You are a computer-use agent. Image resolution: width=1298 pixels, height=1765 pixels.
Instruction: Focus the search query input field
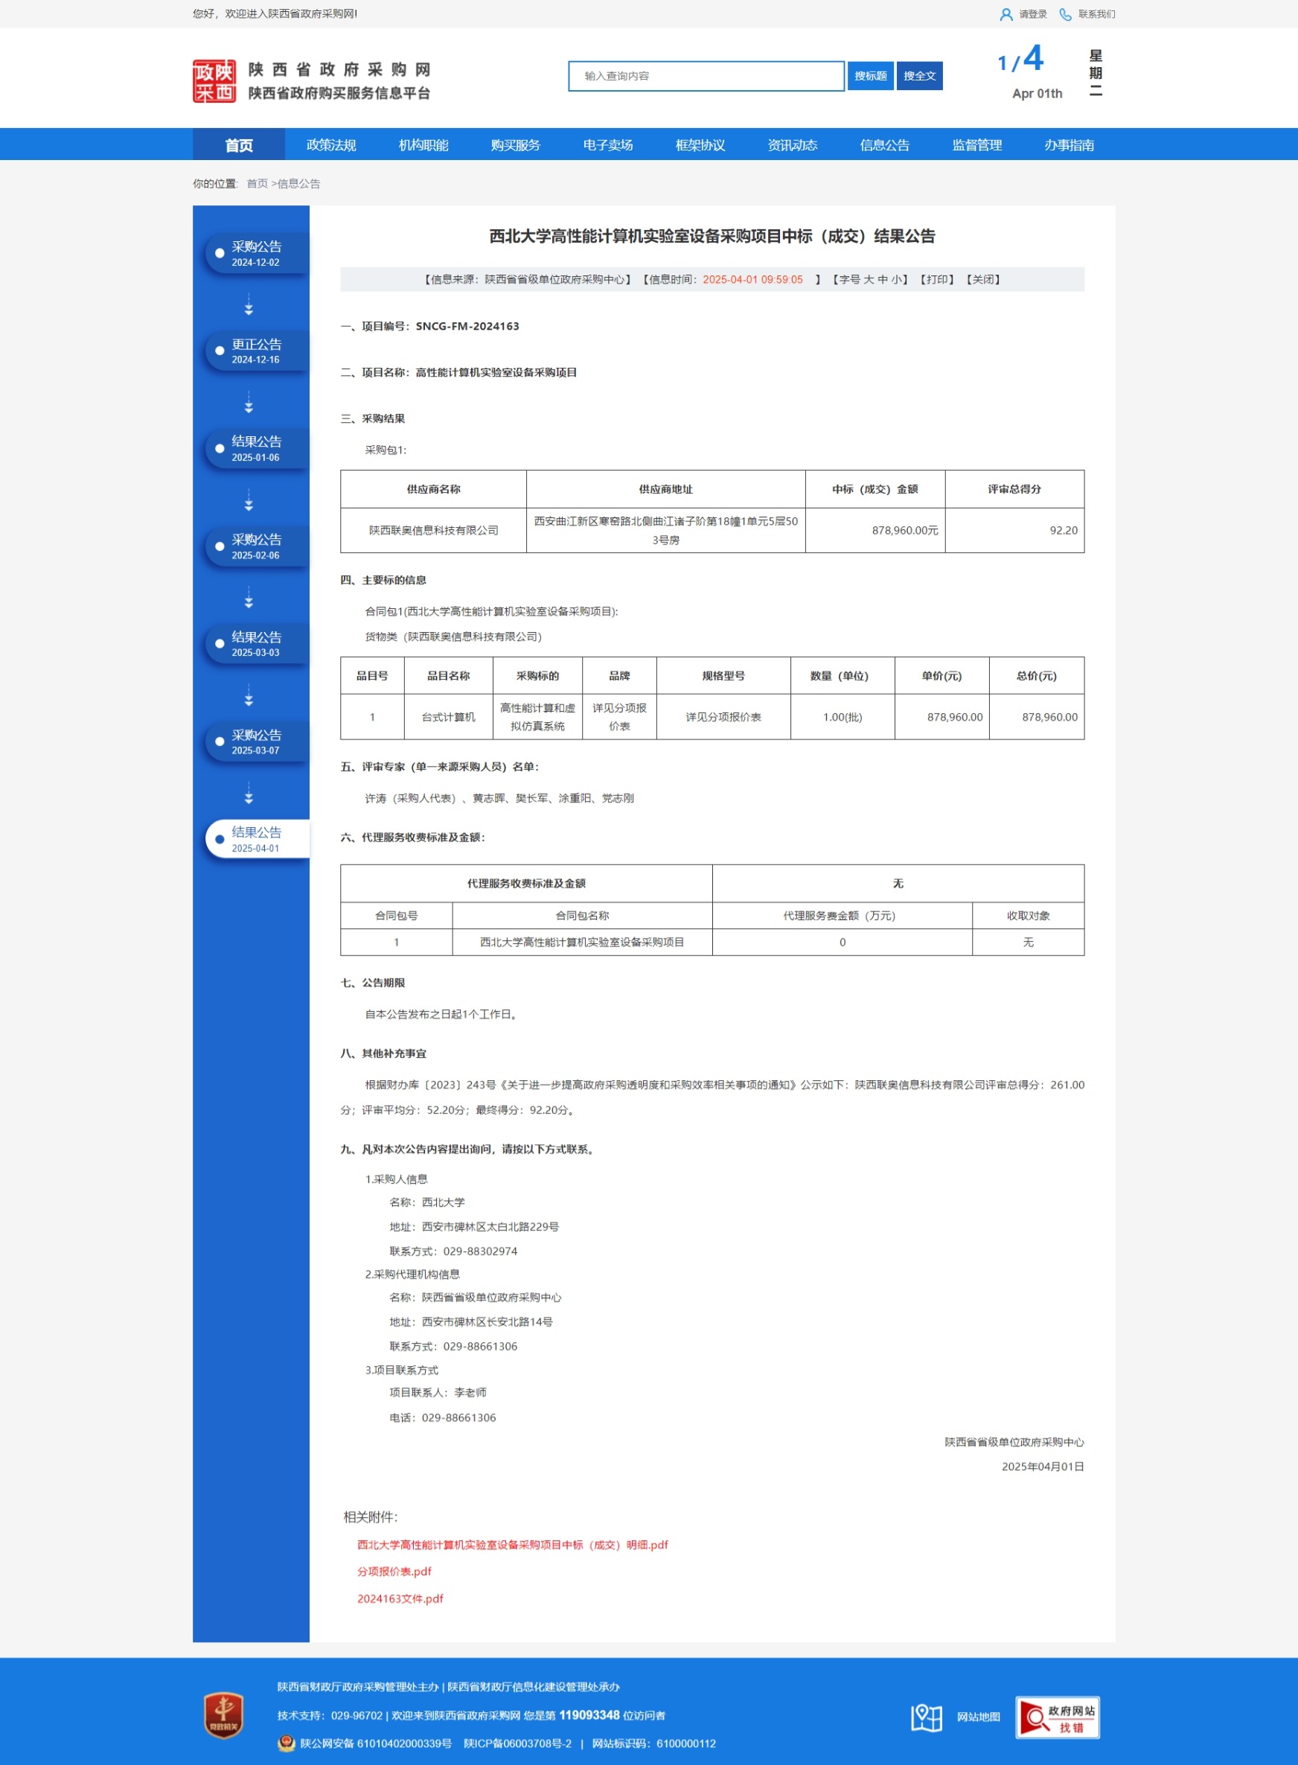click(706, 76)
